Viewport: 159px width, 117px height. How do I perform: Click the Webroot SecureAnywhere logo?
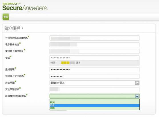(25, 7)
